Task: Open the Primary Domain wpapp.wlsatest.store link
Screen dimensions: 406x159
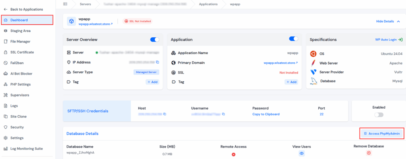Action: (281, 63)
